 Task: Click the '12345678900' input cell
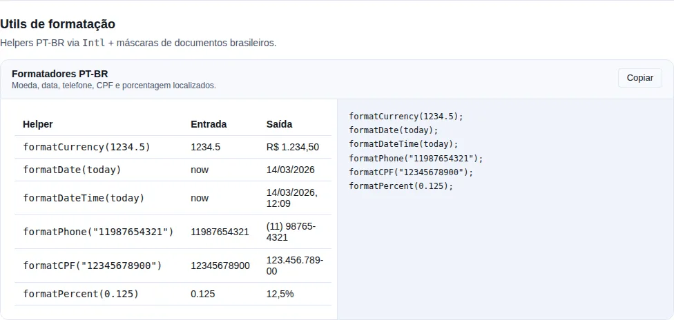pyautogui.click(x=220, y=266)
